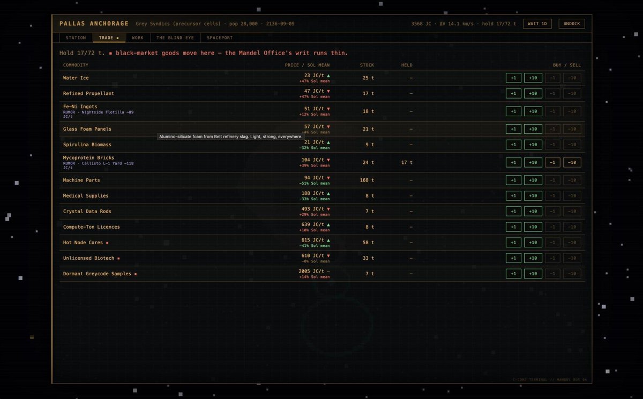The width and height of the screenshot is (643, 399).
Task: Click the Dormant Greycode Samples commodity name
Action: coord(97,273)
